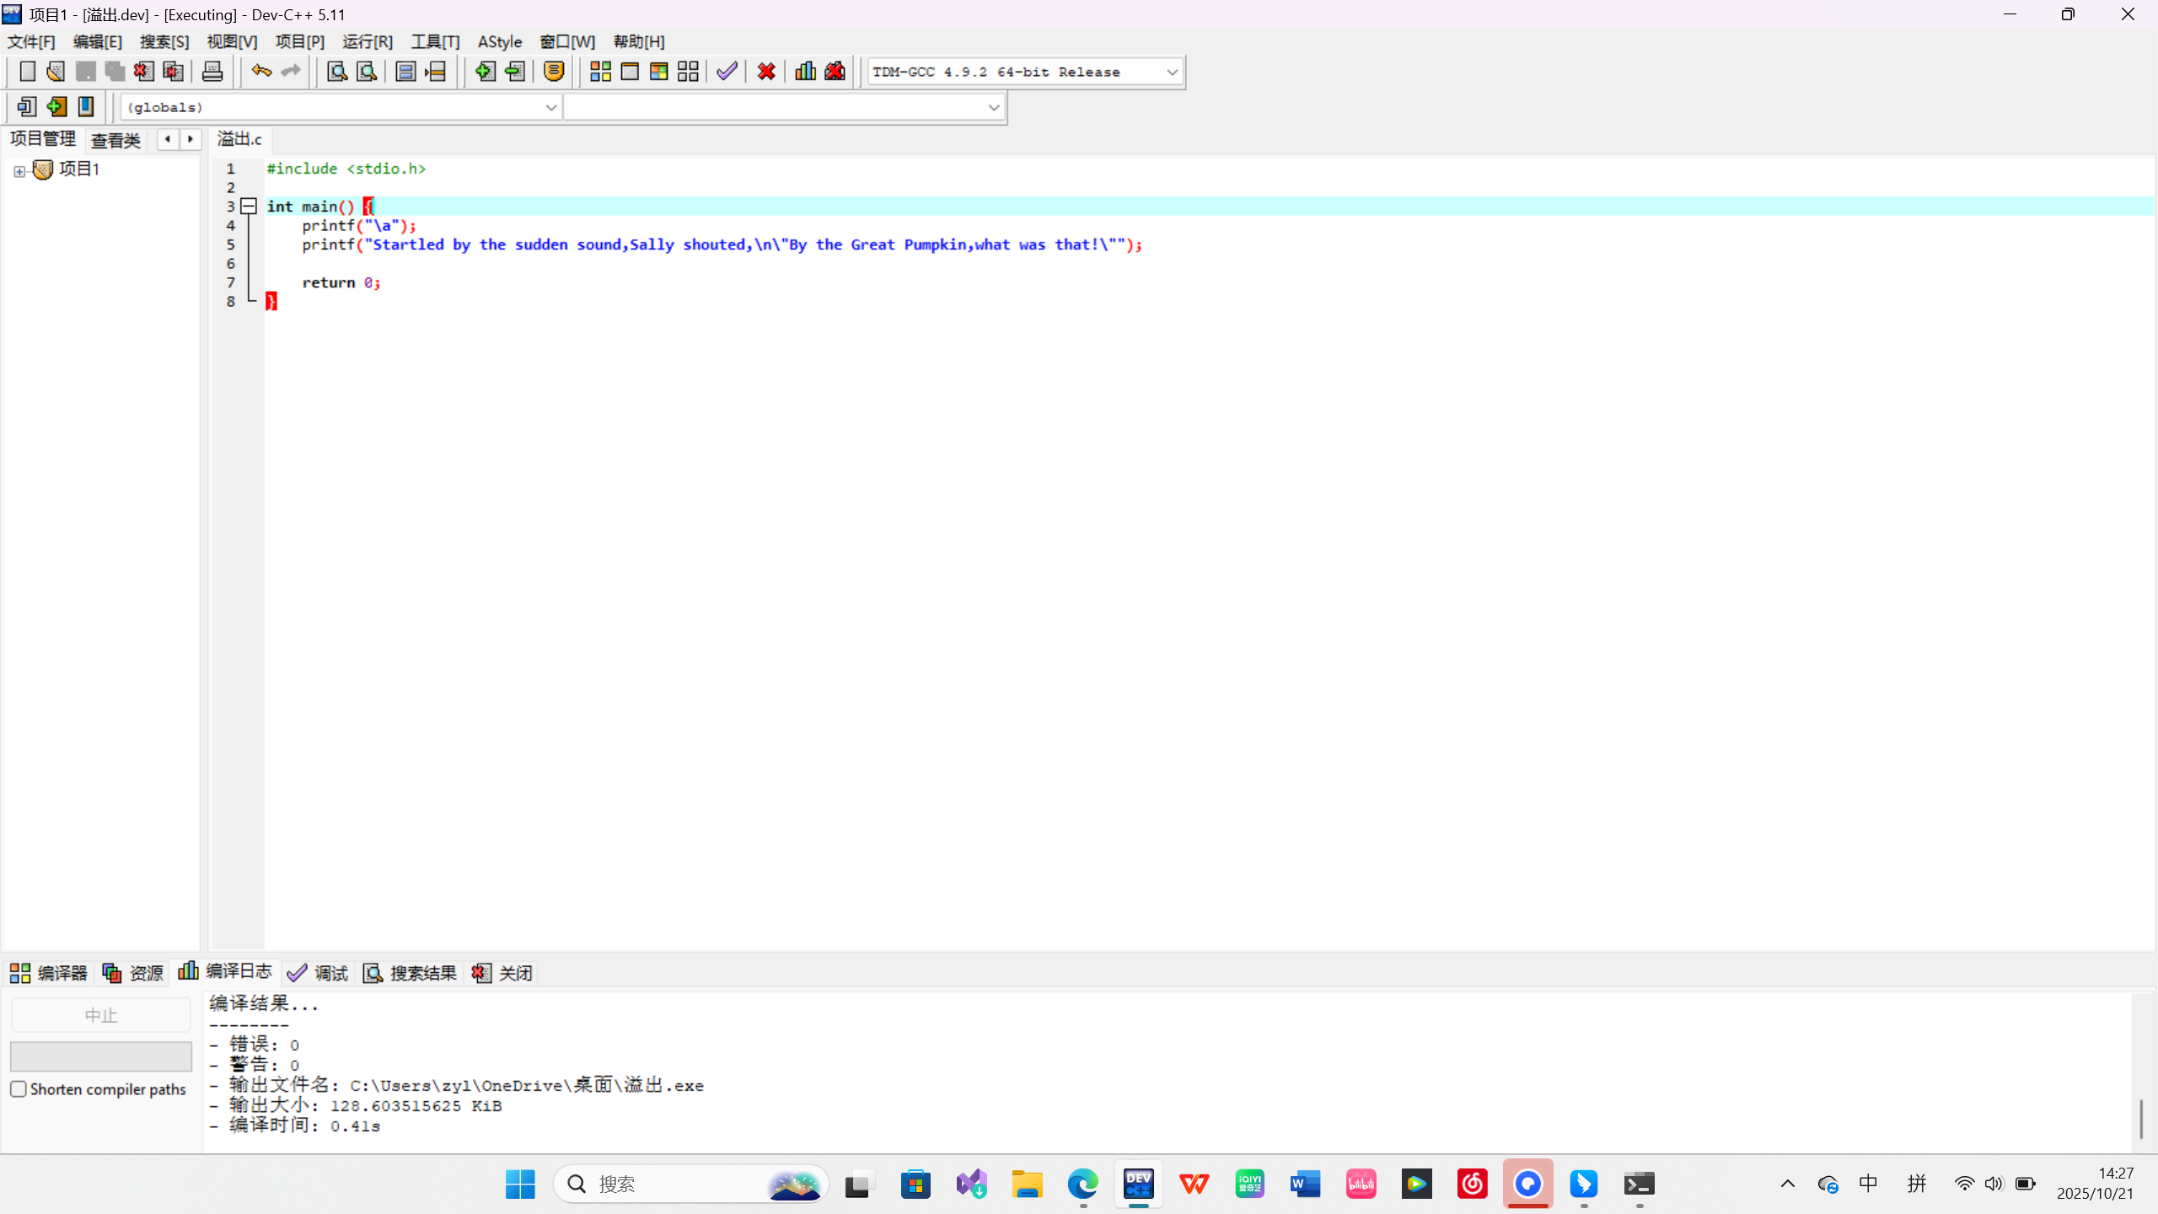Click the Compile icon in the toolbar

(x=600, y=72)
